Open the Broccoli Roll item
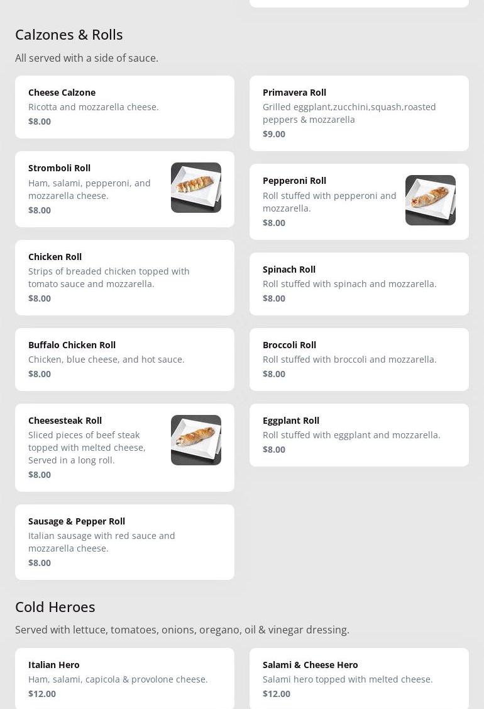The width and height of the screenshot is (484, 709). (359, 360)
